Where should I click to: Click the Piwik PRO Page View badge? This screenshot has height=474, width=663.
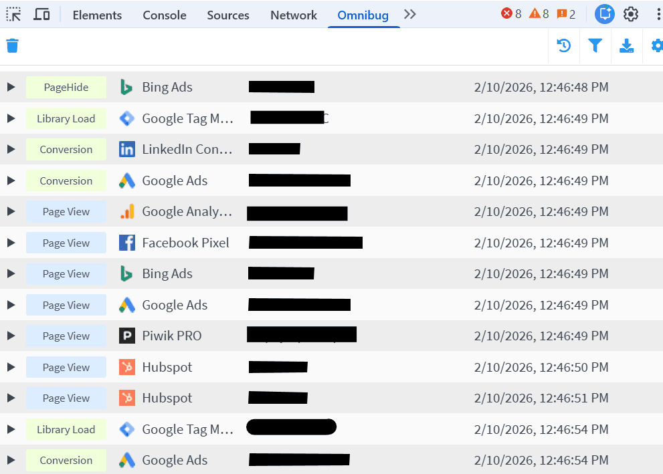(x=66, y=336)
